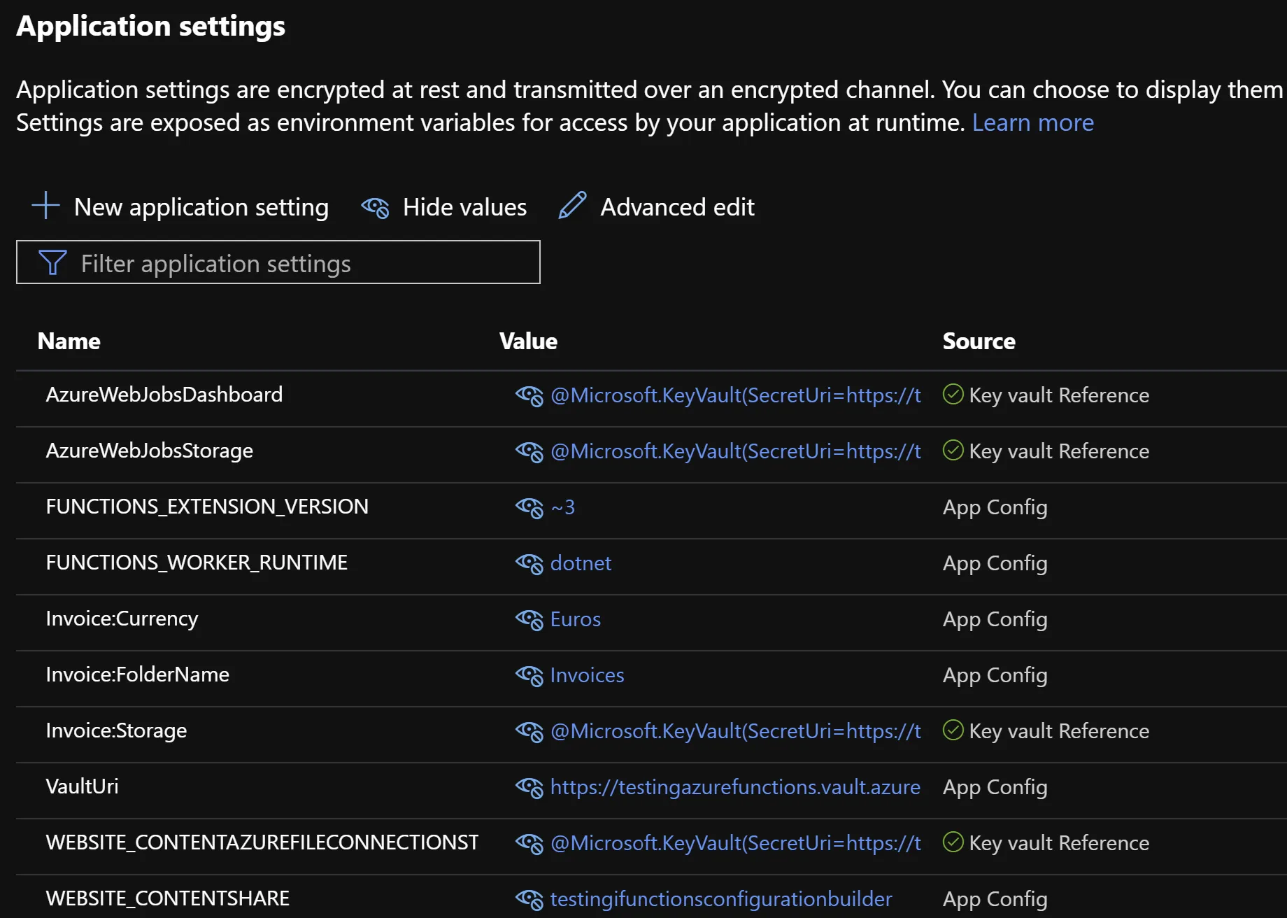Click the eye icon next to the dotnet value
Image resolution: width=1287 pixels, height=918 pixels.
pyautogui.click(x=530, y=564)
